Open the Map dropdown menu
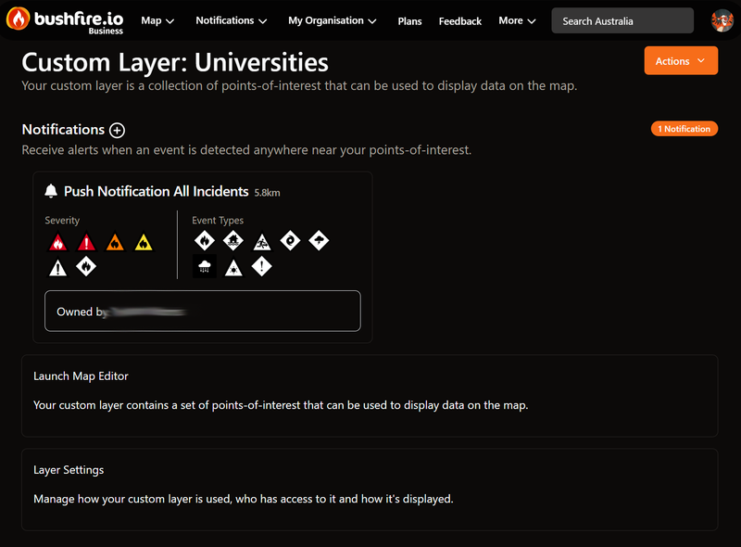Viewport: 741px width, 547px height. (157, 20)
